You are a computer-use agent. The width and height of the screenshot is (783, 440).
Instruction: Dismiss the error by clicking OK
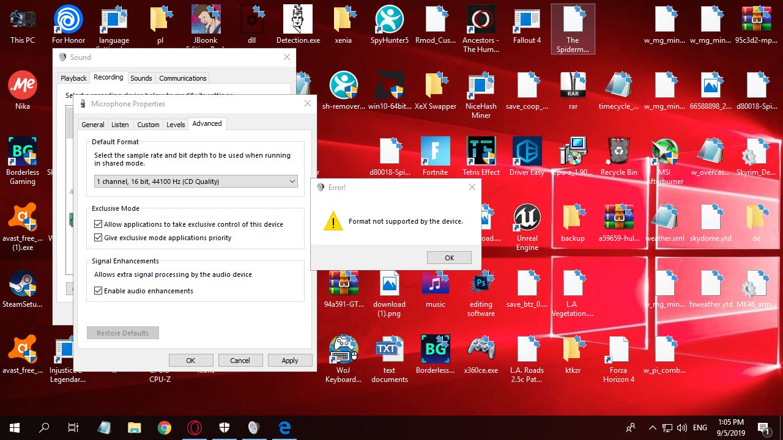[x=448, y=257]
